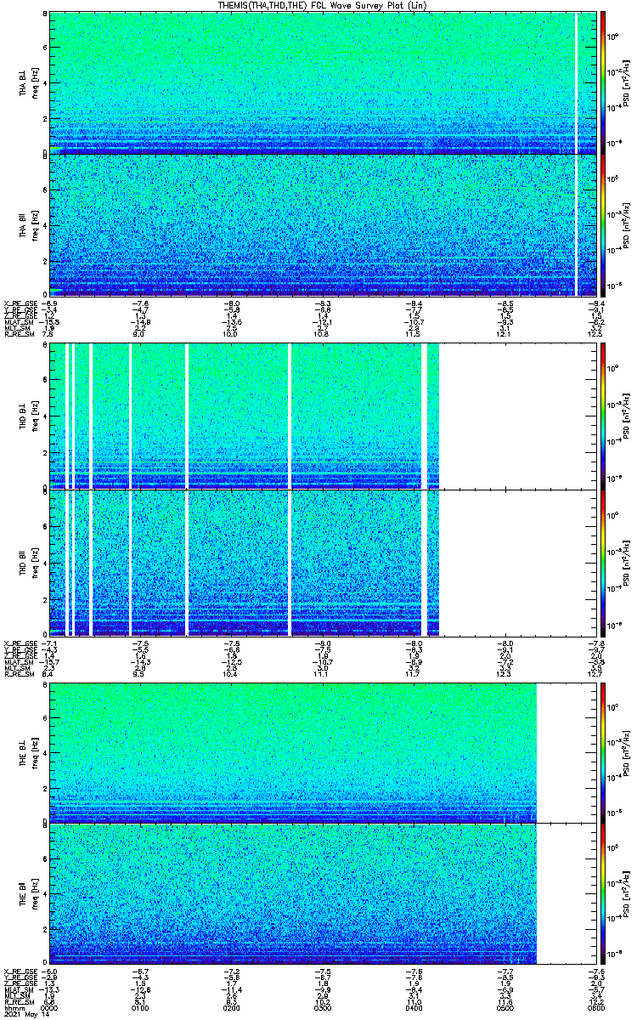
Task: Click inside the THD B⊥ spectrogram panel
Action: [x=324, y=416]
